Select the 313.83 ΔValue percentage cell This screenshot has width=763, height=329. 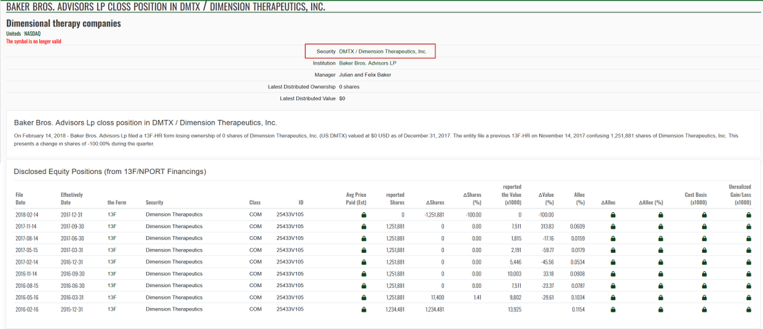pos(547,227)
